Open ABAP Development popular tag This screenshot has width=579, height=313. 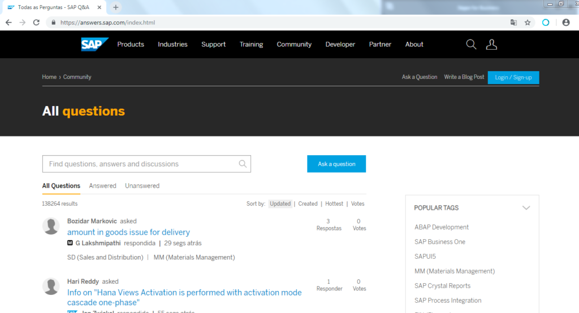point(441,227)
